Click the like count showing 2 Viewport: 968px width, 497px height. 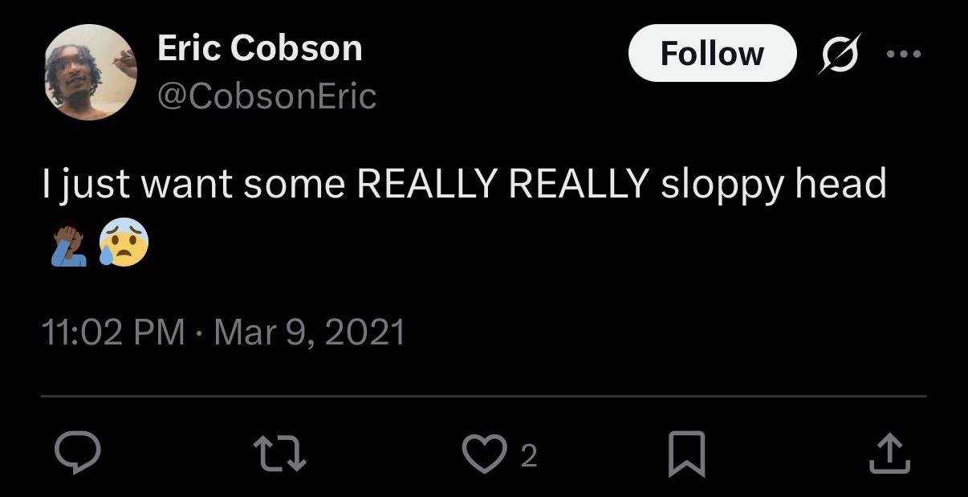[x=528, y=457]
